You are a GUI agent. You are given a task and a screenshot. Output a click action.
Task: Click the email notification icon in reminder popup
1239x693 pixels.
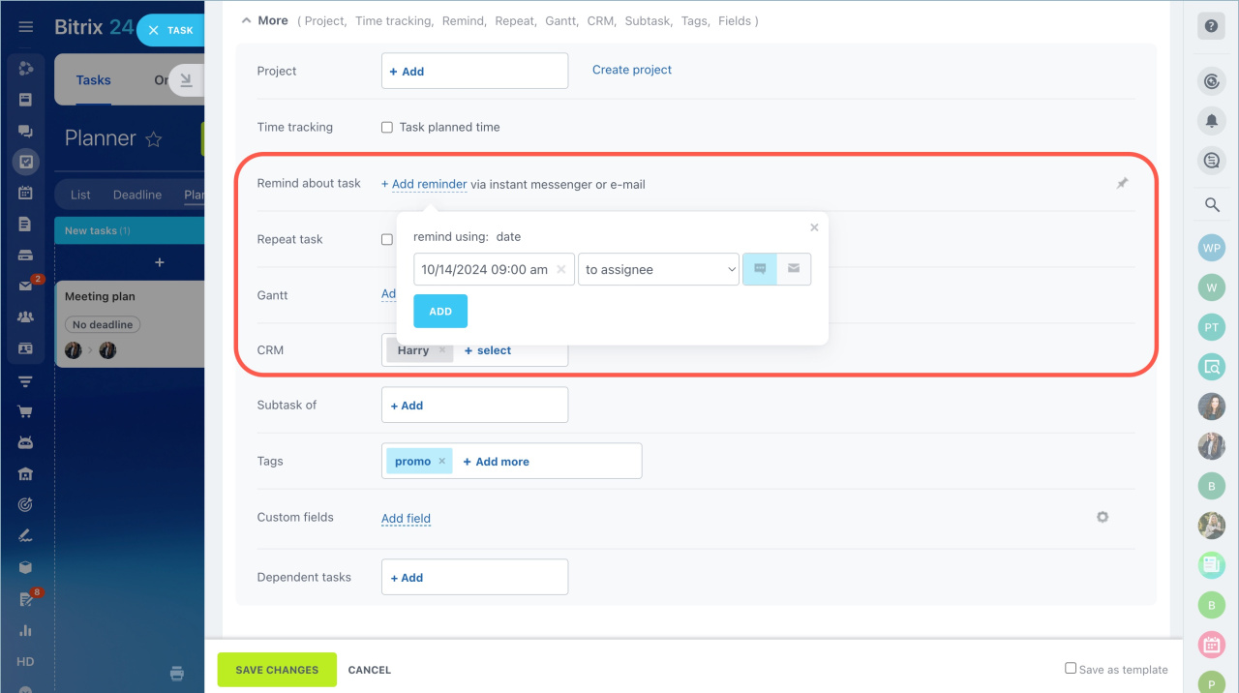tap(794, 269)
